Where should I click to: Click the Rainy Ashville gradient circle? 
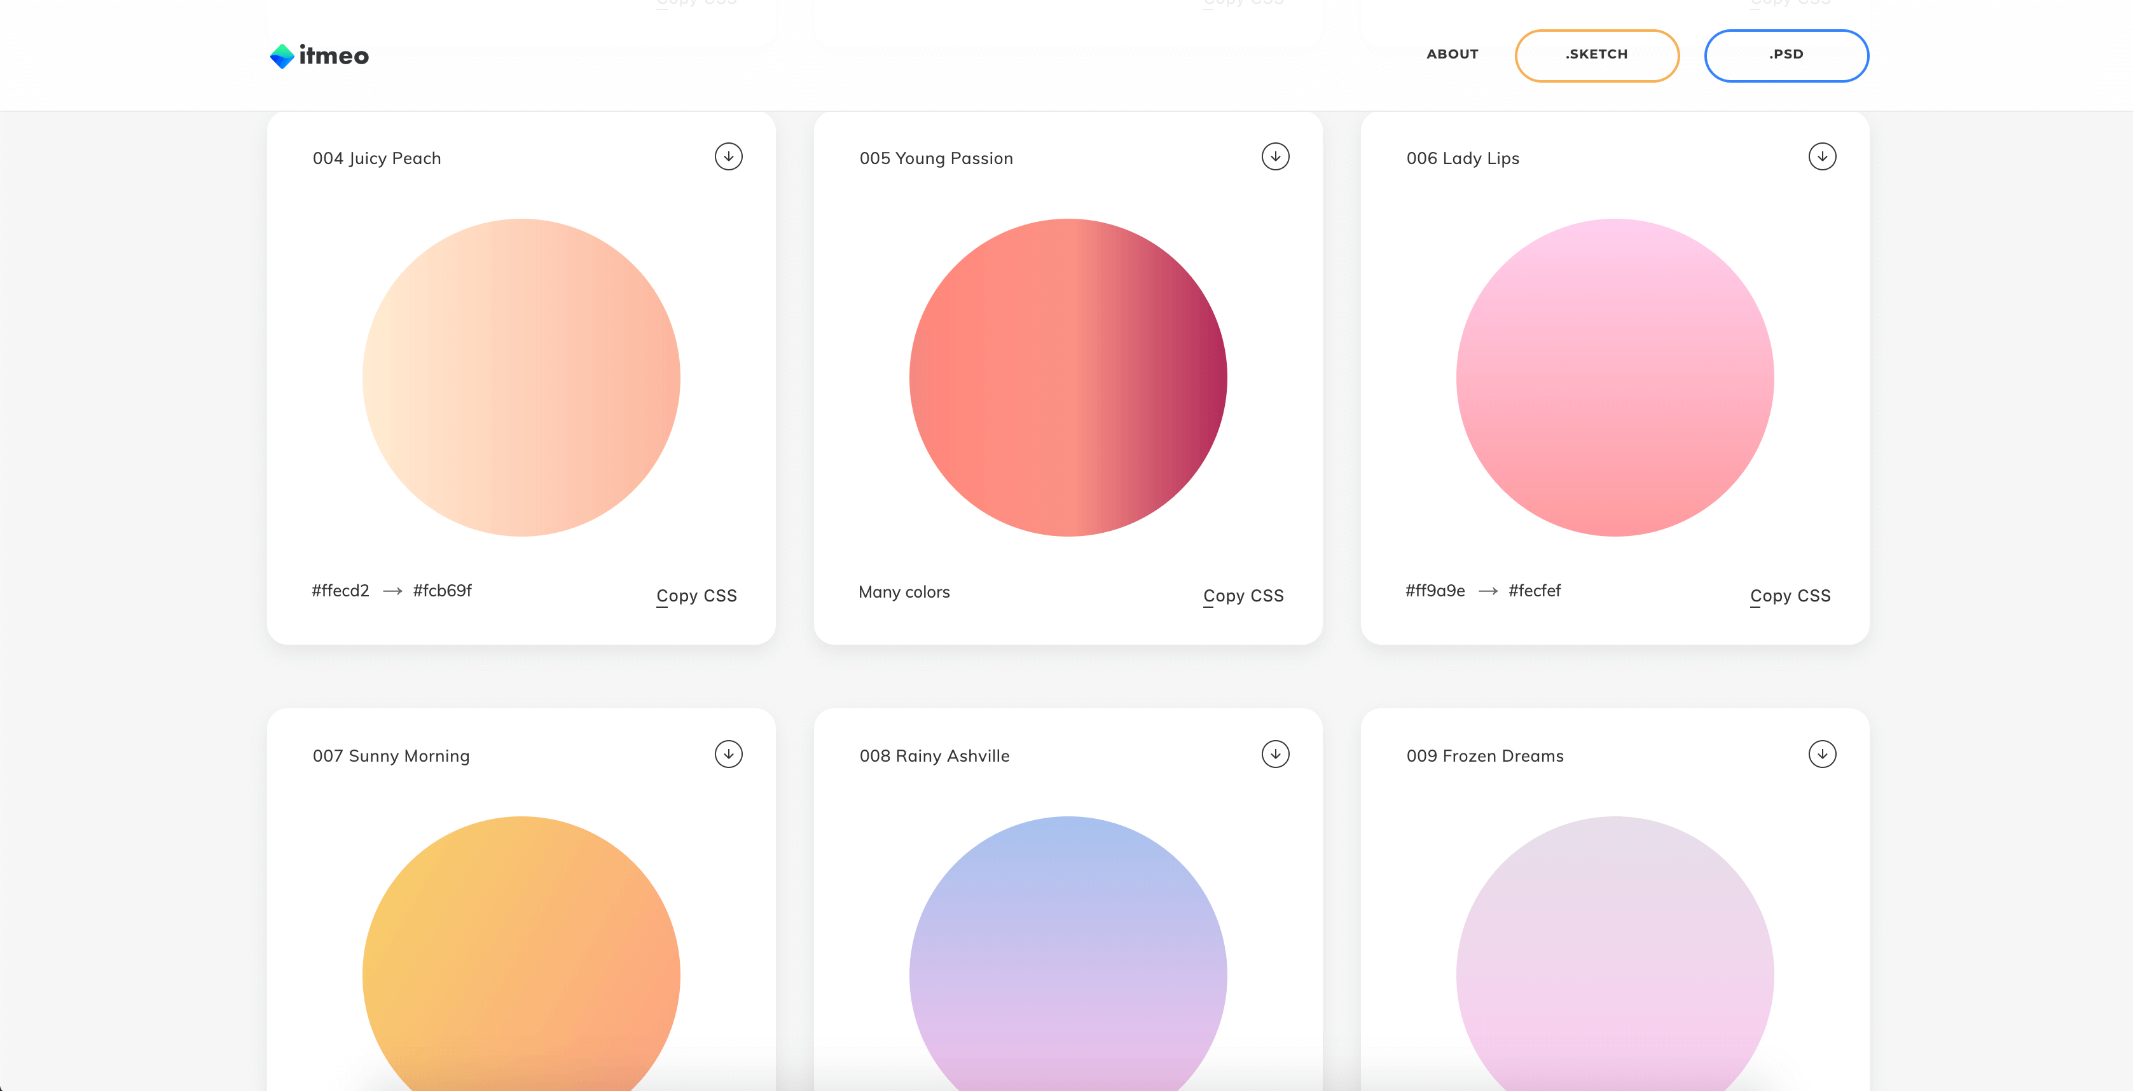[1068, 952]
